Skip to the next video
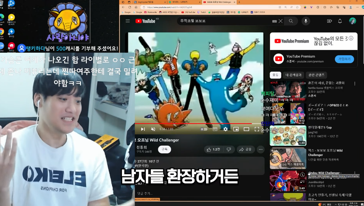Image resolution: width=364 pixels, height=206 pixels. tap(143, 129)
